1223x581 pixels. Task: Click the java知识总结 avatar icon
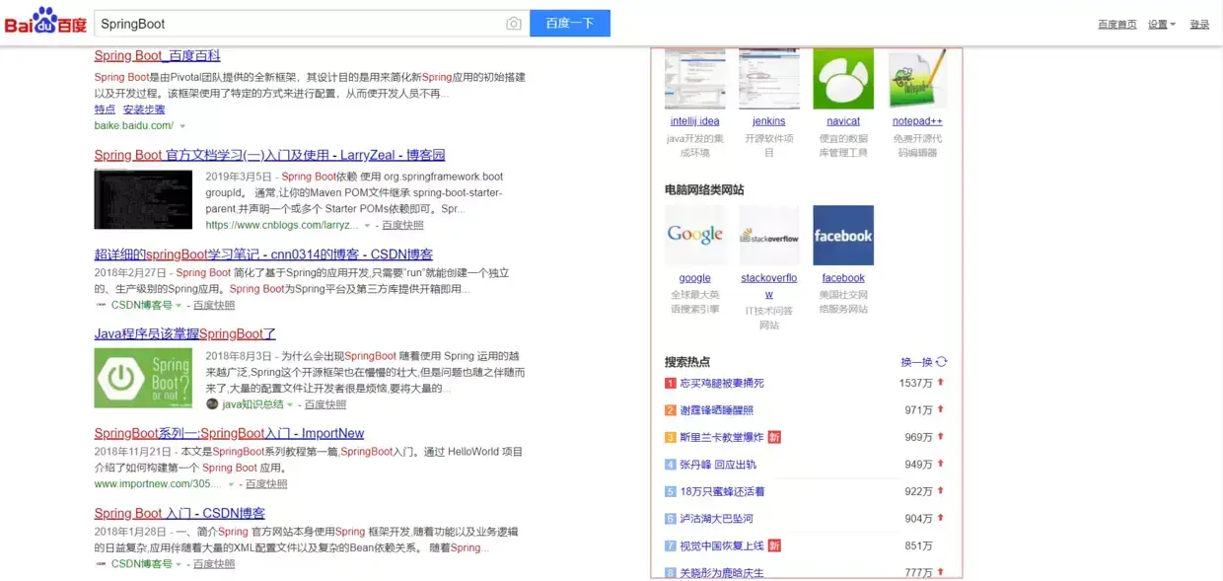click(x=212, y=404)
